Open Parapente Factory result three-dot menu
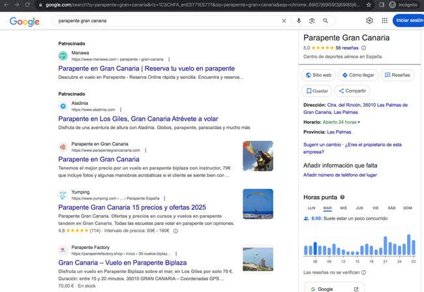 (x=176, y=254)
